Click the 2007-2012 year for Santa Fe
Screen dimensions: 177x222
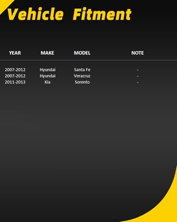point(15,70)
